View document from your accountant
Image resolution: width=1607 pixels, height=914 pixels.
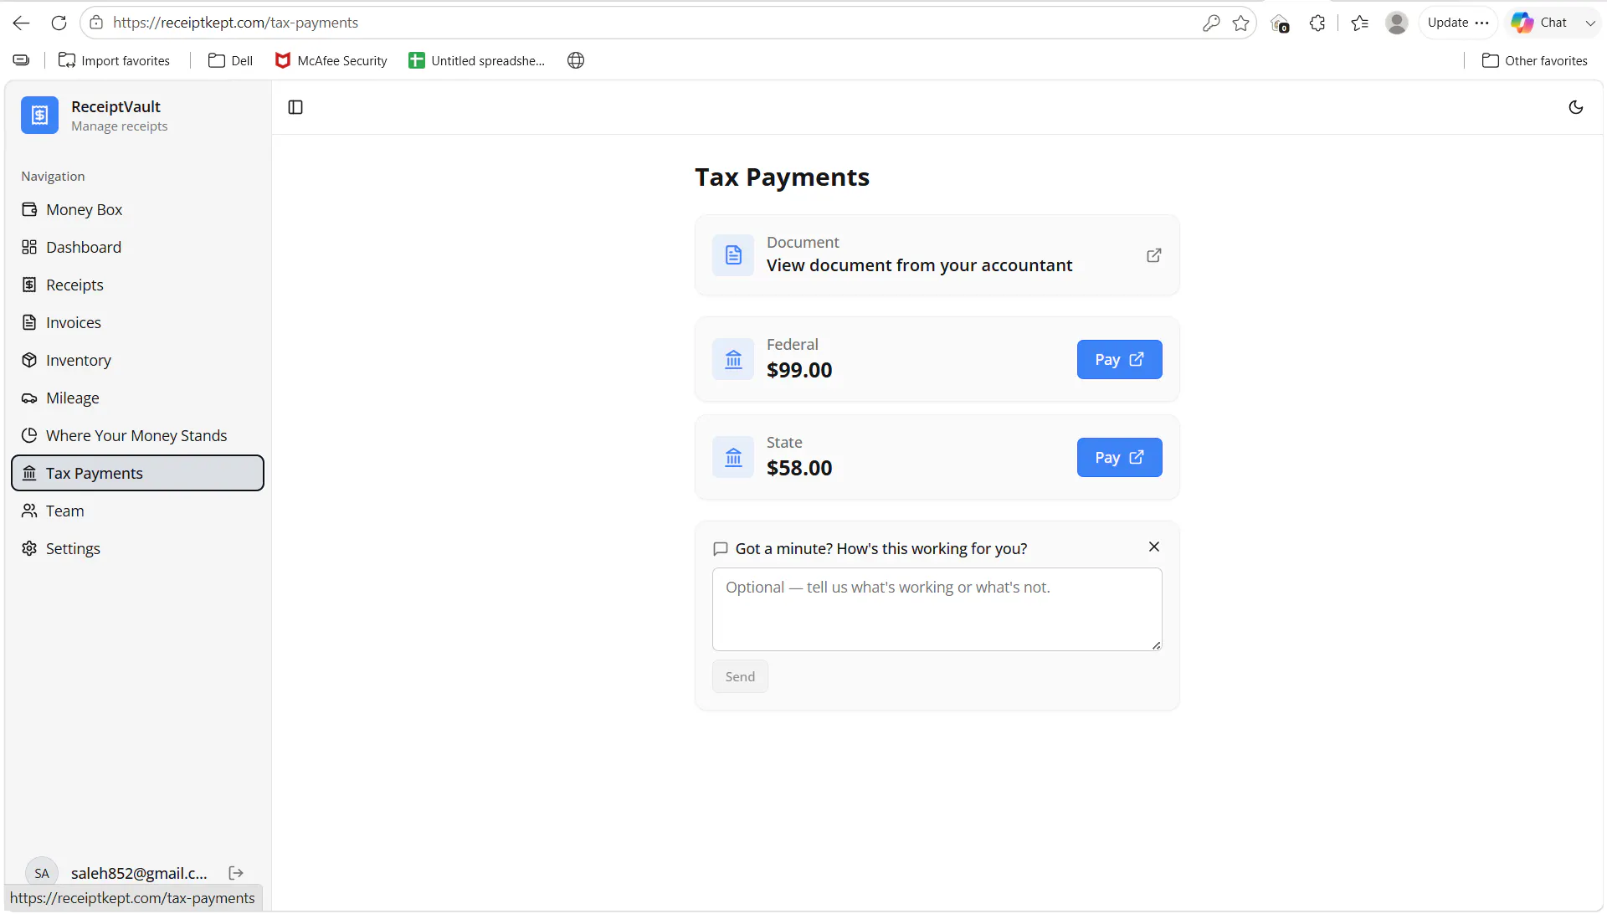[919, 265]
